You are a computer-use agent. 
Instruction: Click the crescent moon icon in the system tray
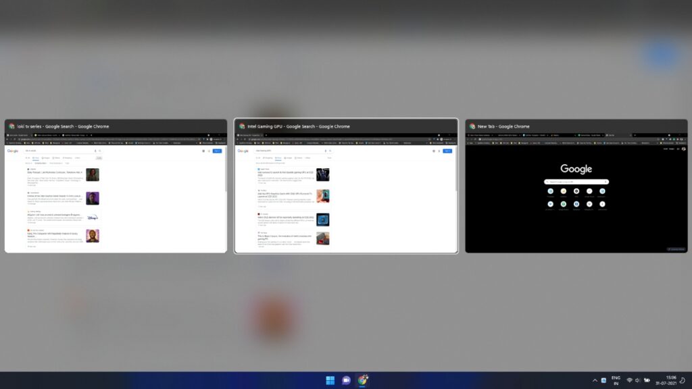(682, 380)
